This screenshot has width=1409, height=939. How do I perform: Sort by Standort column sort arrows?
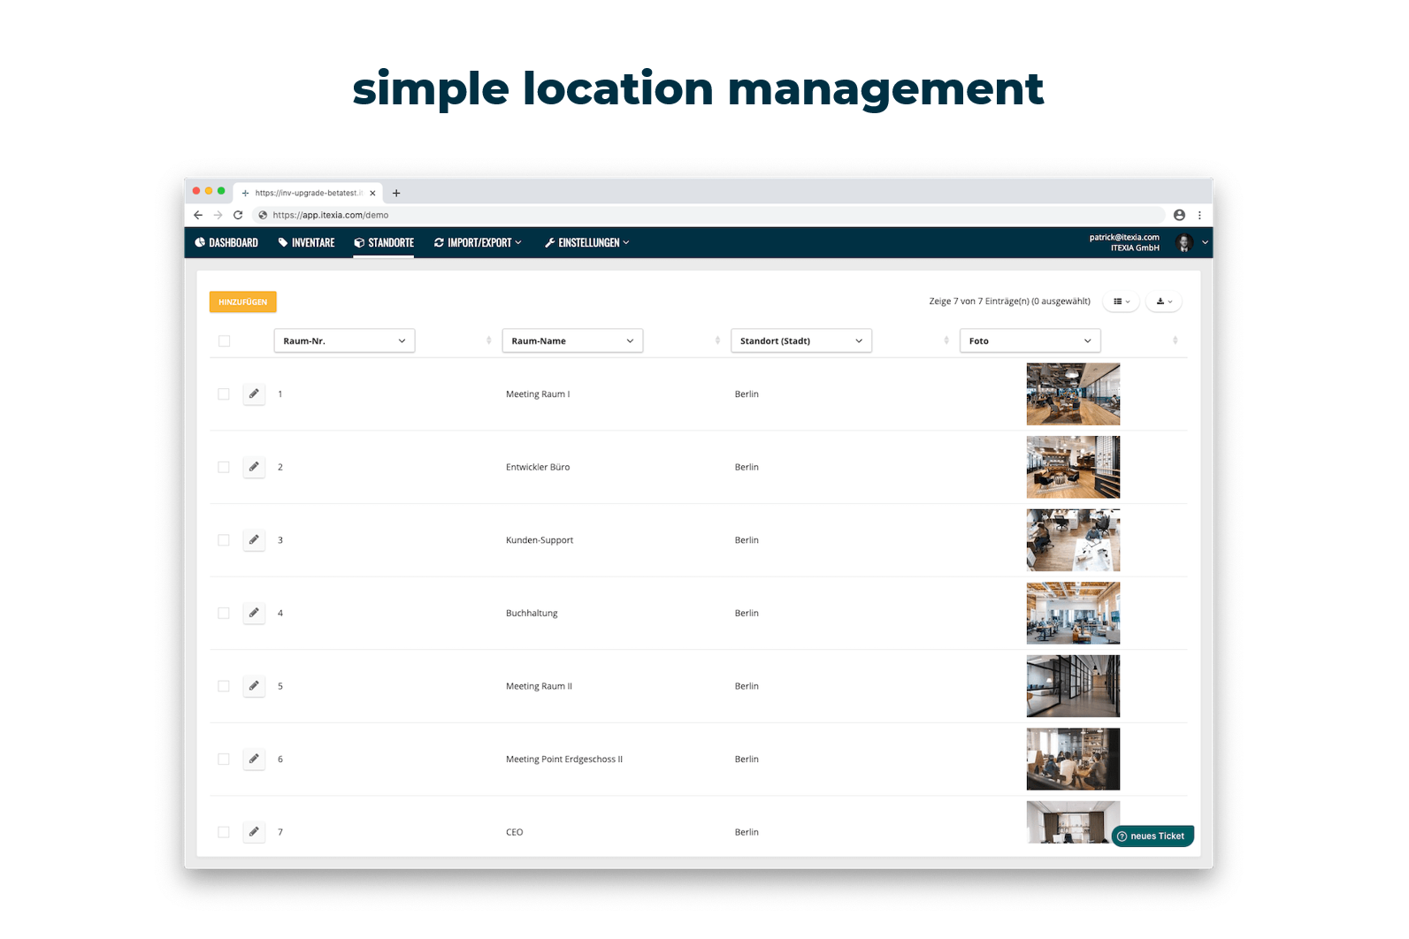(x=946, y=340)
